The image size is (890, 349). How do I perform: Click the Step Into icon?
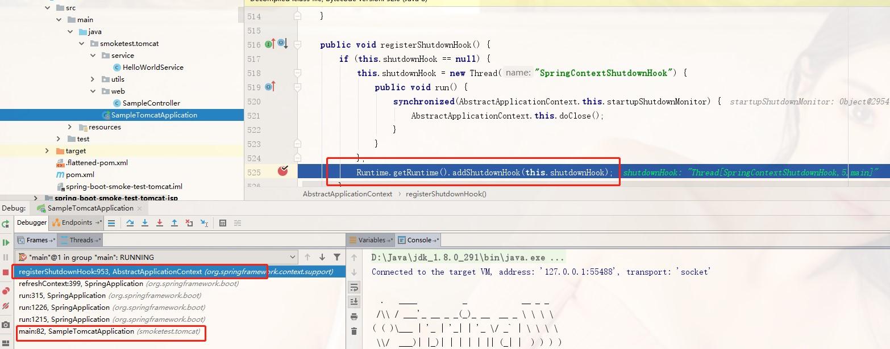pyautogui.click(x=145, y=223)
